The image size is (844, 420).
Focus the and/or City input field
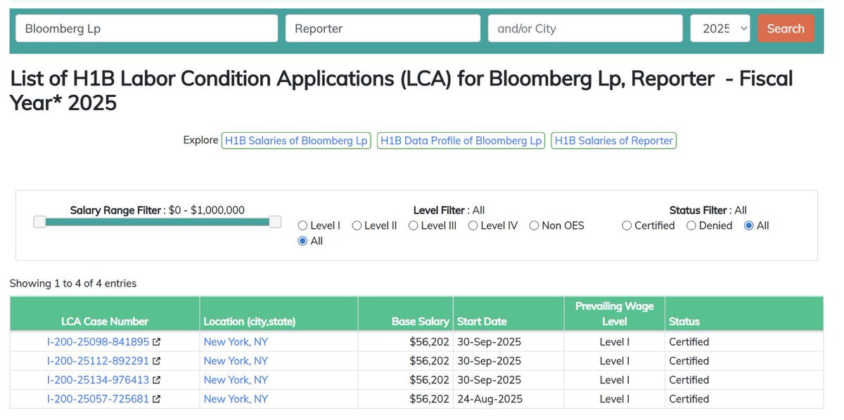tap(585, 29)
